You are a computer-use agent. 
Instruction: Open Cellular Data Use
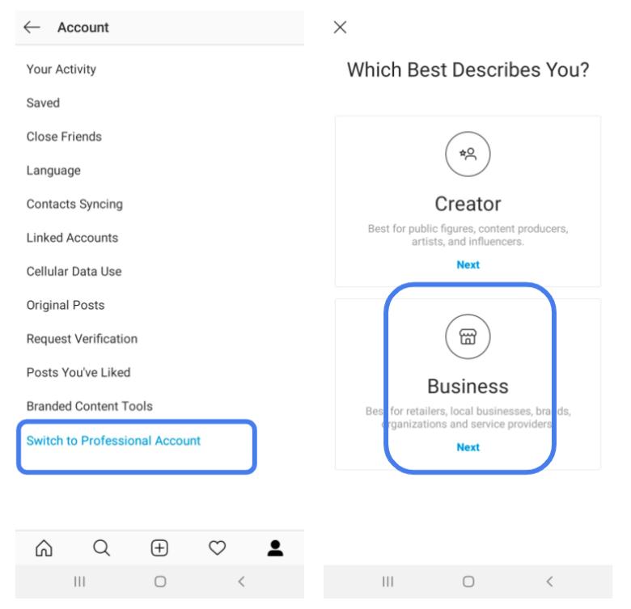[x=74, y=272]
